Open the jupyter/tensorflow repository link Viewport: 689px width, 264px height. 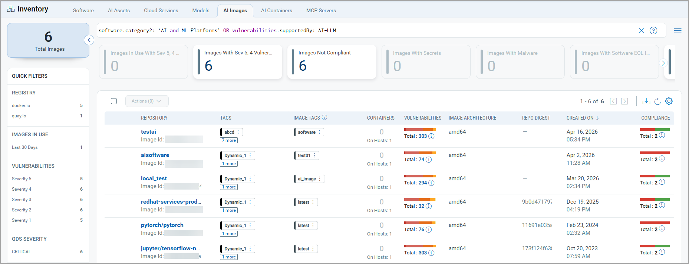[170, 248]
